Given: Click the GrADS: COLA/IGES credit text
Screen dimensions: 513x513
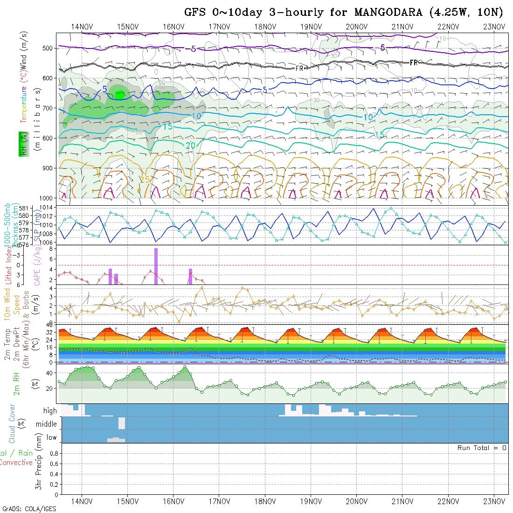Looking at the screenshot, I should coord(29,509).
